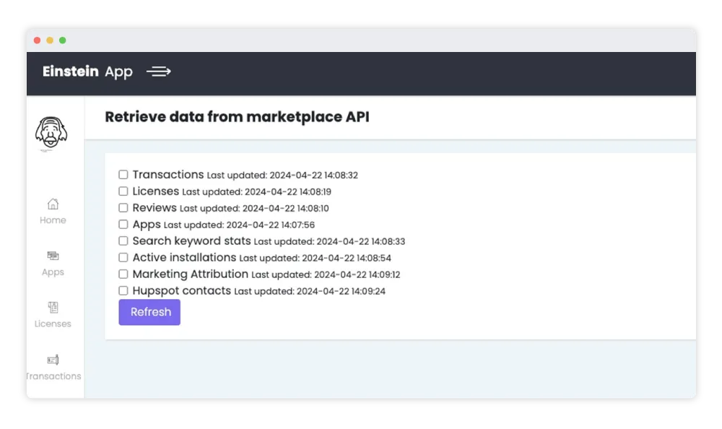Open the Home menu label
Viewport: 722px width, 429px height.
coord(53,220)
